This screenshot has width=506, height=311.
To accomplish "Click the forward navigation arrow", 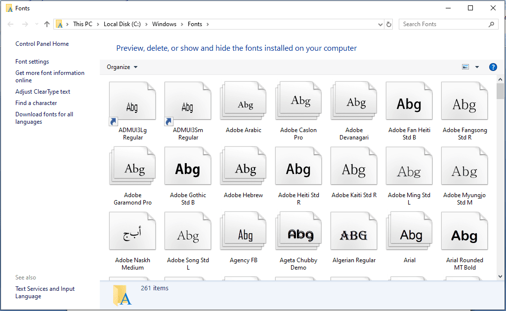I will pos(24,24).
